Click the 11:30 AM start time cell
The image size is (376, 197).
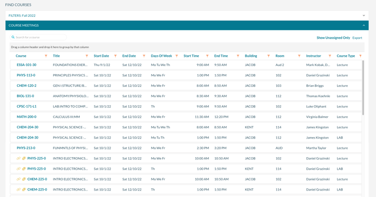(x=202, y=117)
